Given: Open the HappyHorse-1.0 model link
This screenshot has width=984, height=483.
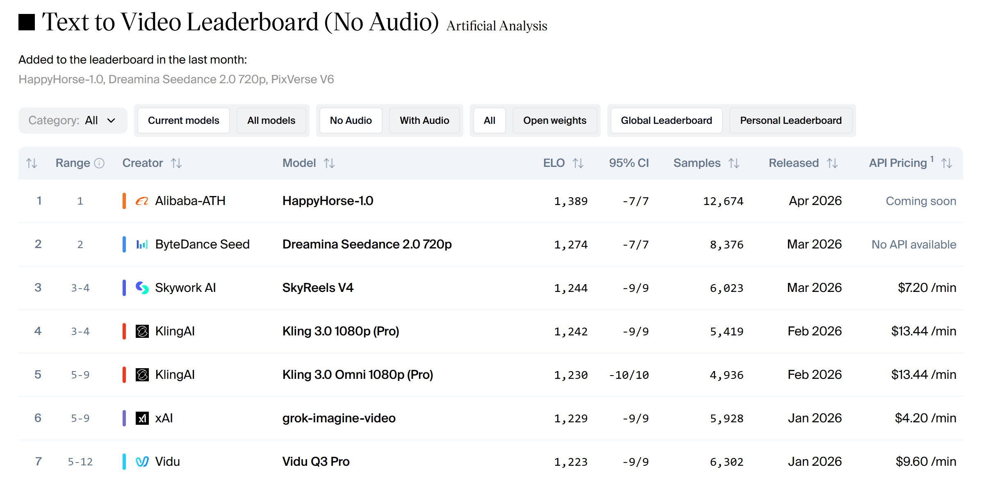Looking at the screenshot, I should click(x=328, y=201).
